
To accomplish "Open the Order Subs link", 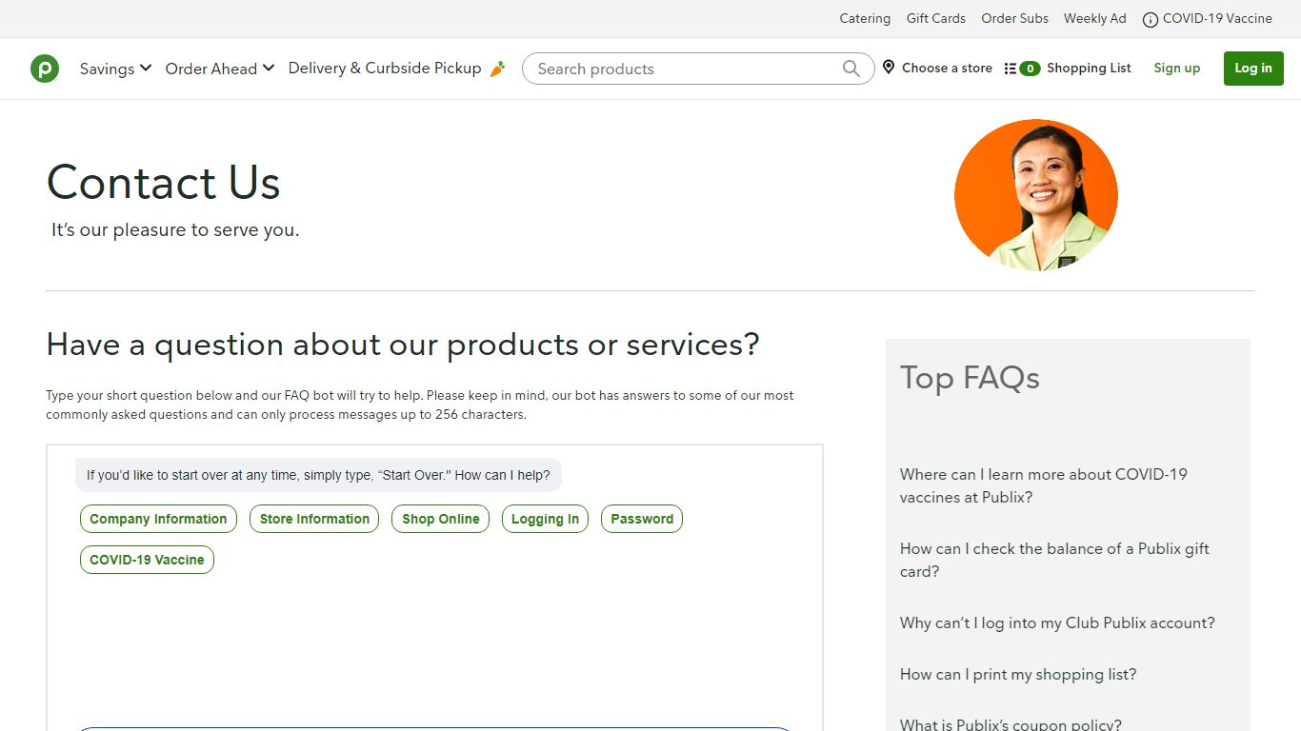I will pos(1015,18).
